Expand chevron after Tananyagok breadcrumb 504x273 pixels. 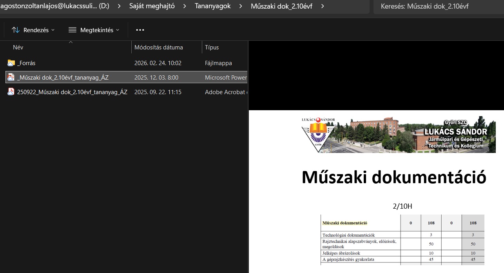pos(241,6)
